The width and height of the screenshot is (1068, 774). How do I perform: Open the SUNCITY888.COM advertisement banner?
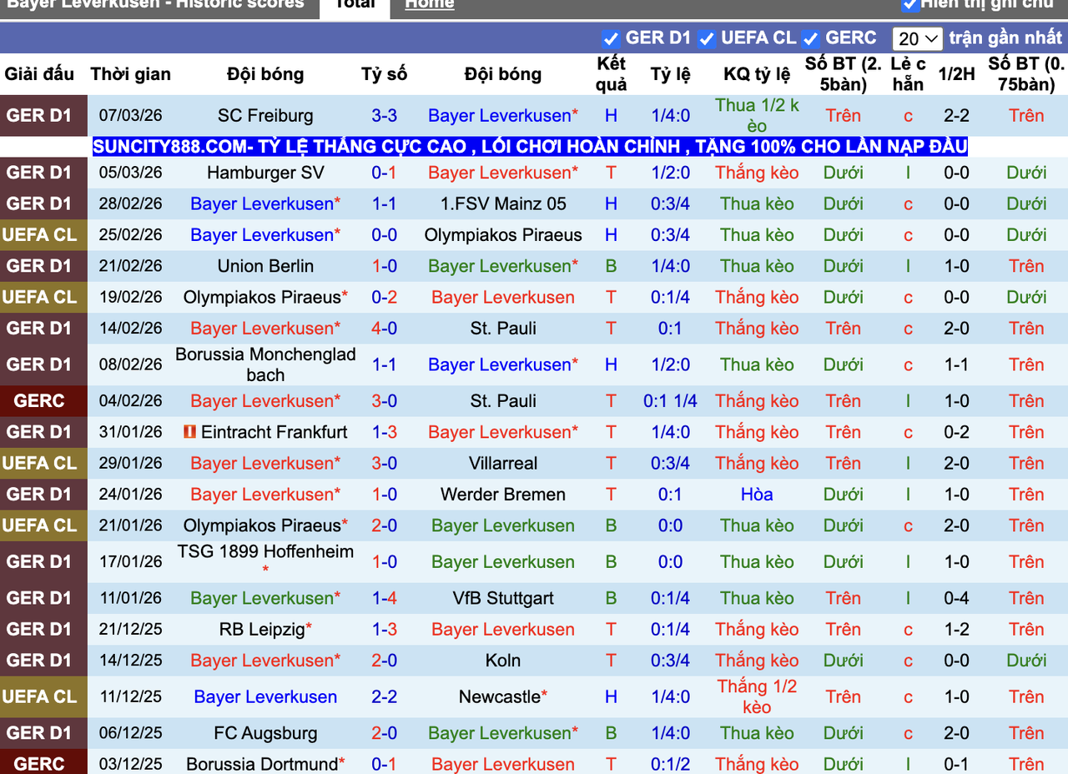[530, 147]
